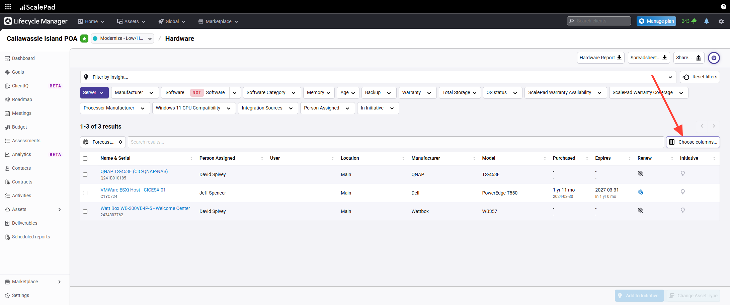Viewport: 730px width, 305px height.
Task: Click the notifications bell icon
Action: click(x=707, y=21)
